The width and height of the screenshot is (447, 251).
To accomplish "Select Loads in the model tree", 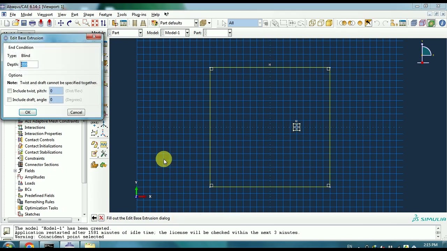I will click(30, 183).
